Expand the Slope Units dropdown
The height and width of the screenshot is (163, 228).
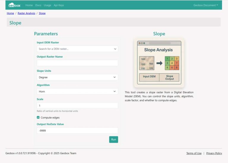pyautogui.click(x=77, y=77)
